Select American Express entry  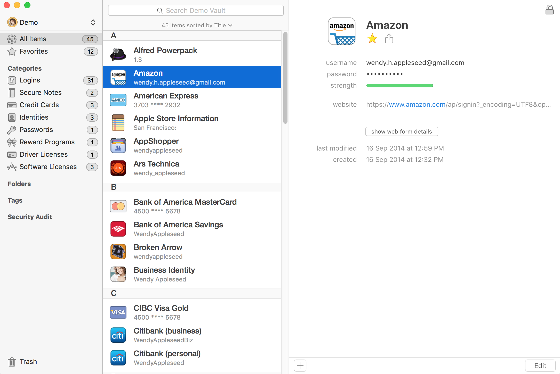point(192,100)
